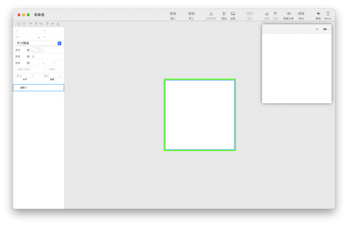Screen dimensions: 348x226
Task: Click distribute horizontally icon
Action: [x=19, y=24]
